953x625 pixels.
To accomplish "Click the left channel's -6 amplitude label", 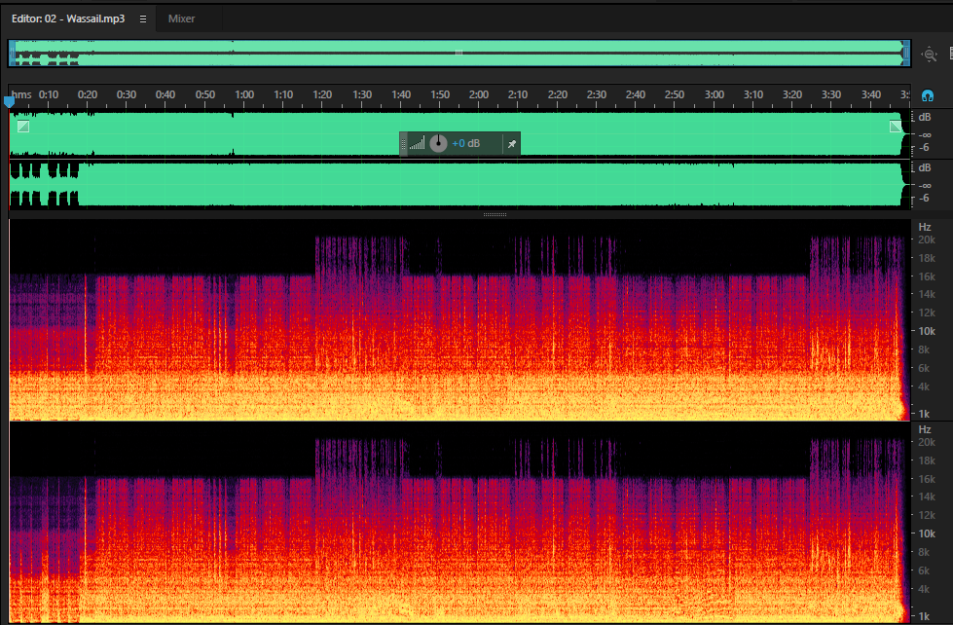I will (x=924, y=147).
